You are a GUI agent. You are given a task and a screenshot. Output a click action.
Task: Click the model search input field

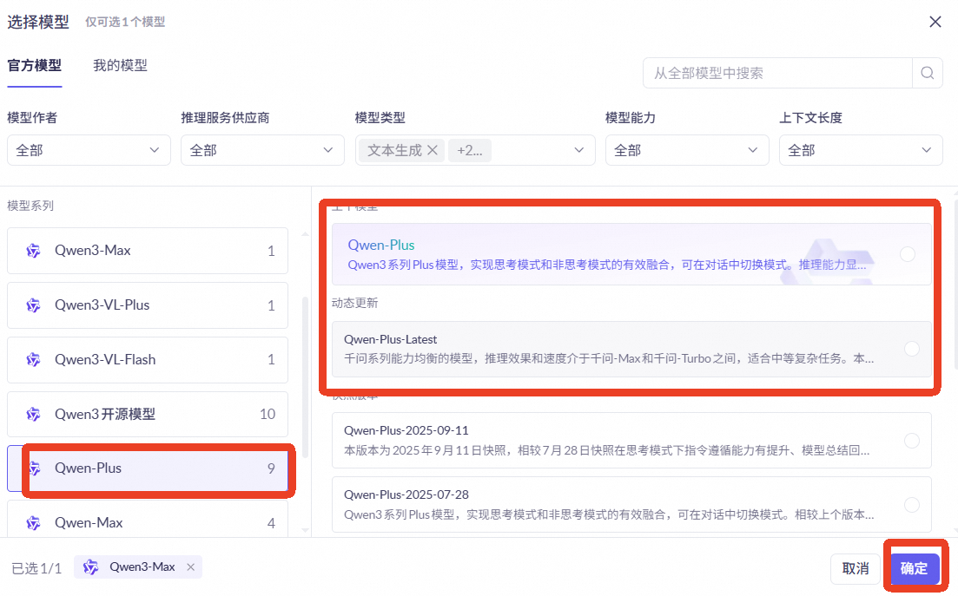point(777,73)
